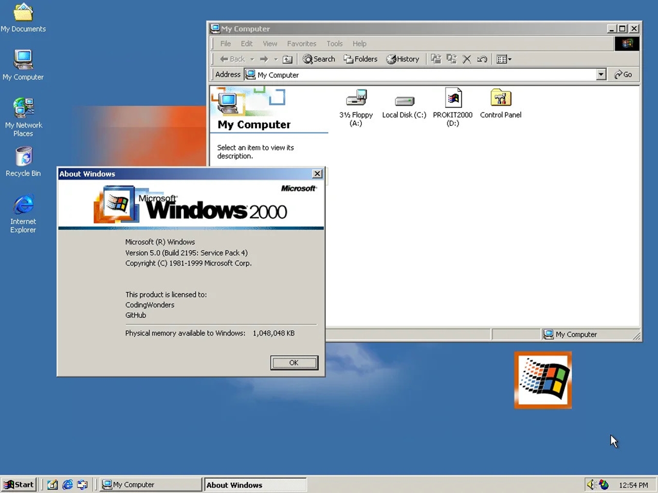Viewport: 658px width, 493px height.
Task: Open the Tools menu
Action: click(x=334, y=44)
